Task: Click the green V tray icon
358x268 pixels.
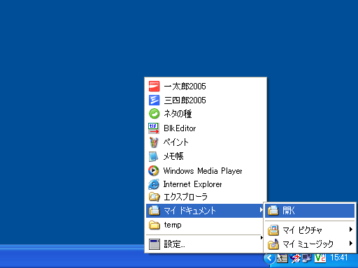Action: click(x=320, y=258)
